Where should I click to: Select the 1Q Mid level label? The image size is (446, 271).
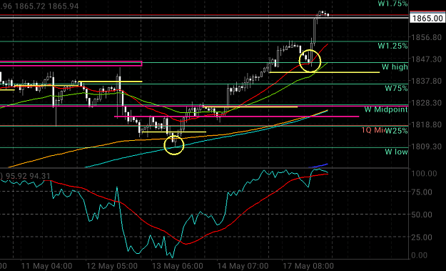click(373, 131)
